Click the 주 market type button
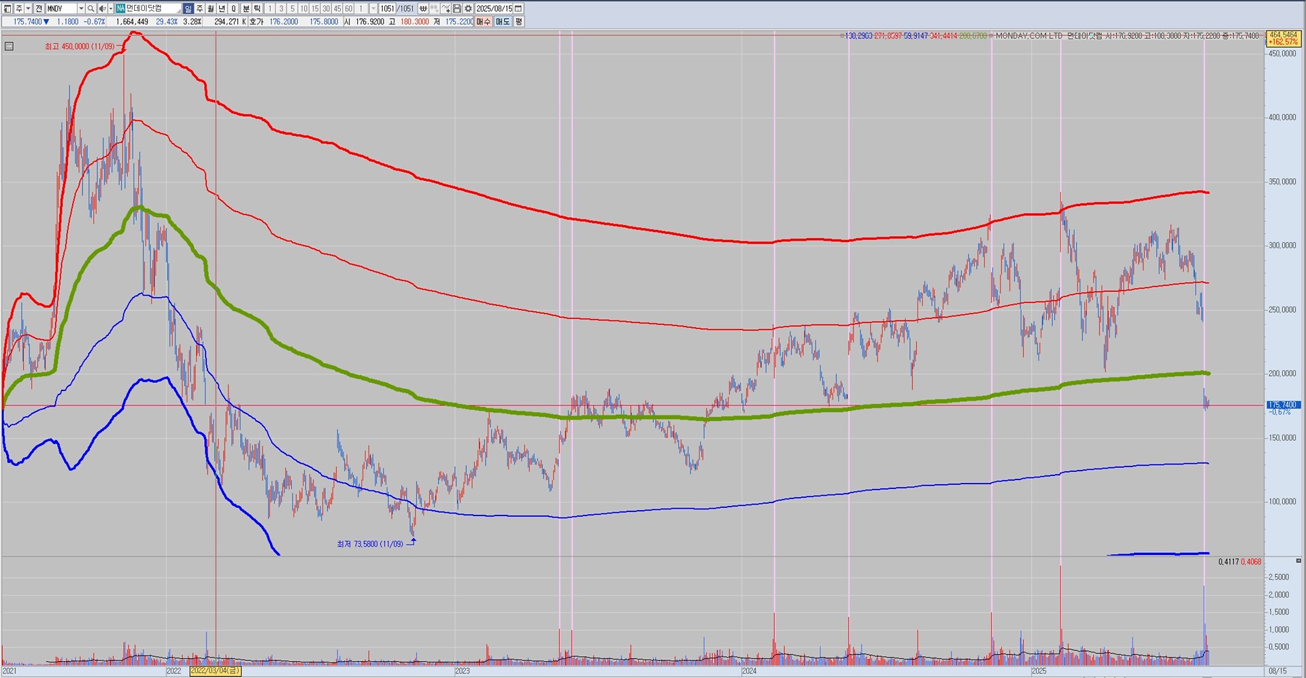1306x678 pixels. [18, 8]
